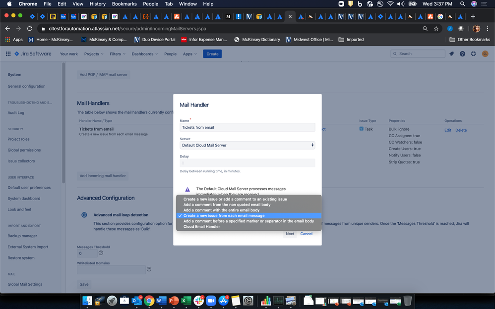Reload the page in Chrome
Image resolution: width=495 pixels, height=309 pixels.
click(30, 29)
